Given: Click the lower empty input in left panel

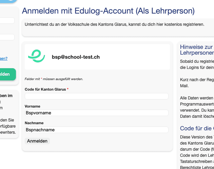Looking at the screenshot, I should (x=7, y=37).
